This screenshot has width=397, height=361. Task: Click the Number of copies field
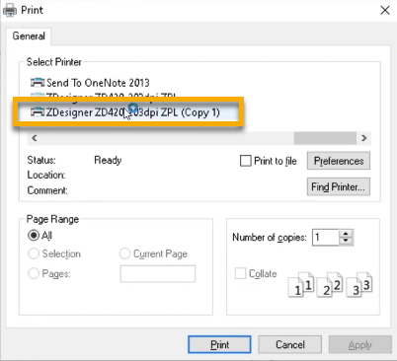tap(325, 237)
